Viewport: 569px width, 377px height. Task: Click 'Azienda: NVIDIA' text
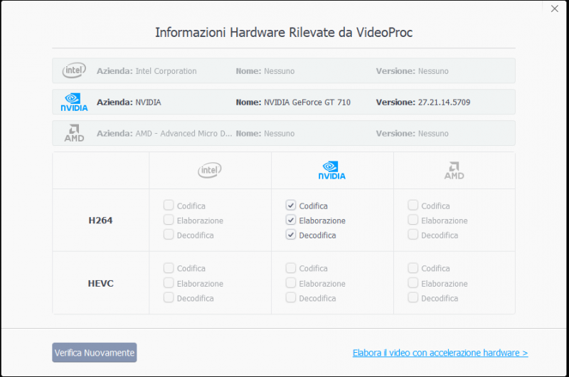pyautogui.click(x=129, y=102)
